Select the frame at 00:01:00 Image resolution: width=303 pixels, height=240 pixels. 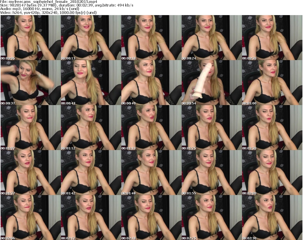(272, 83)
